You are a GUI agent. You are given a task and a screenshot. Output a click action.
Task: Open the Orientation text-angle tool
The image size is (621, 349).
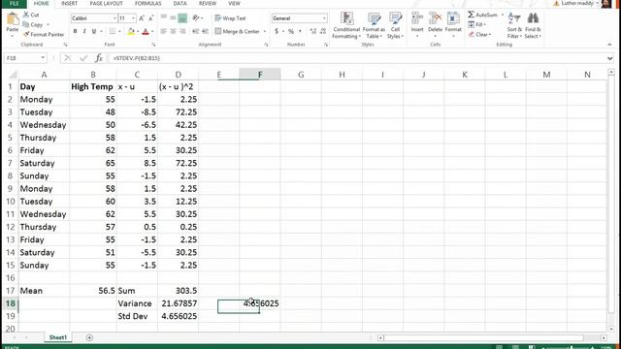point(196,18)
